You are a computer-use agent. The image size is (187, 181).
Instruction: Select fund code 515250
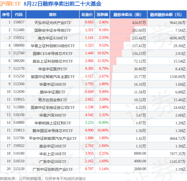[x=19, y=76]
